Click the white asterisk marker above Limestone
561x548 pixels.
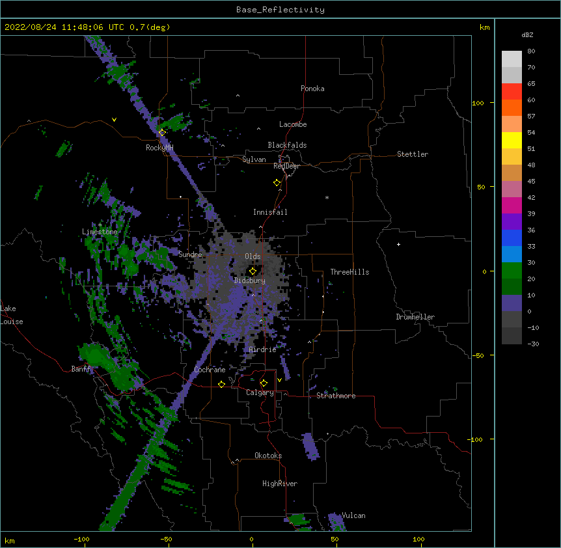(x=100, y=225)
